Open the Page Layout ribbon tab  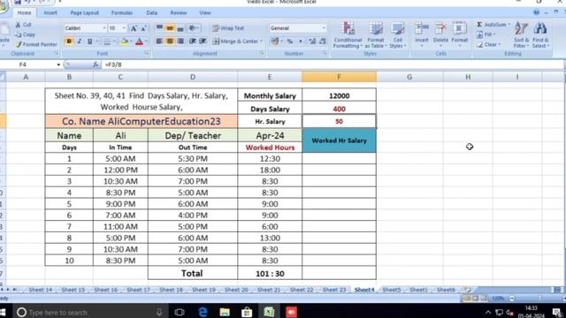click(85, 12)
